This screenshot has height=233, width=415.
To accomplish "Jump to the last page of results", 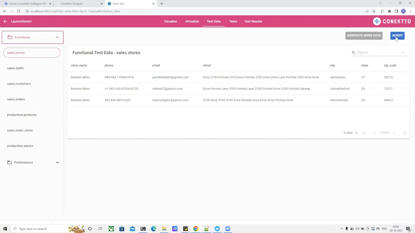I will tap(404, 133).
